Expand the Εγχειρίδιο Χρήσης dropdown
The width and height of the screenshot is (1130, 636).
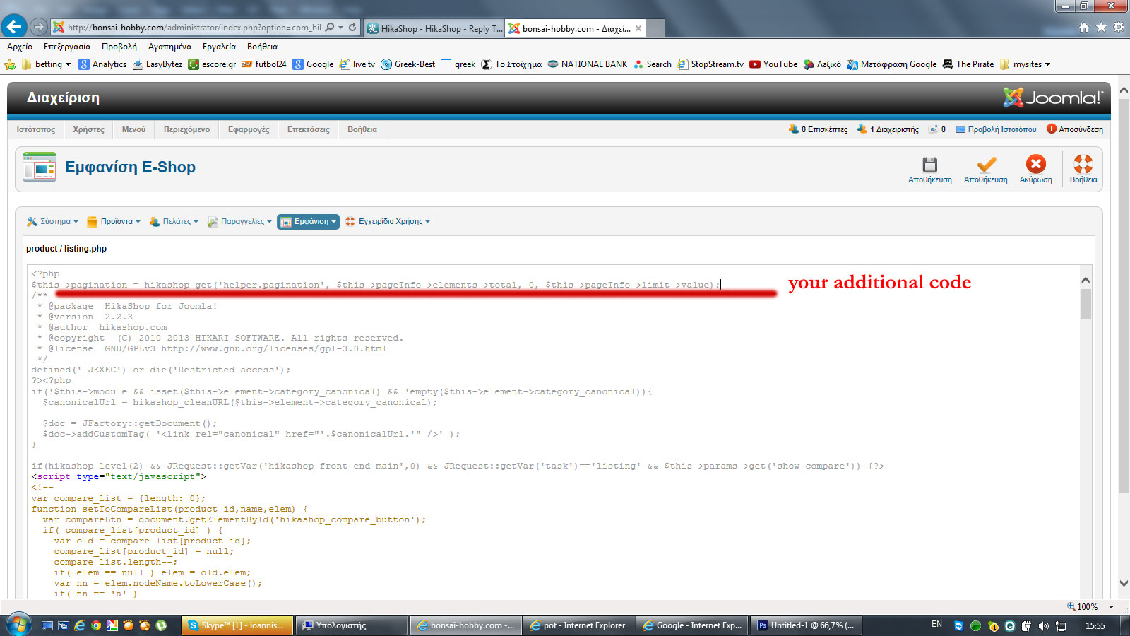388,222
